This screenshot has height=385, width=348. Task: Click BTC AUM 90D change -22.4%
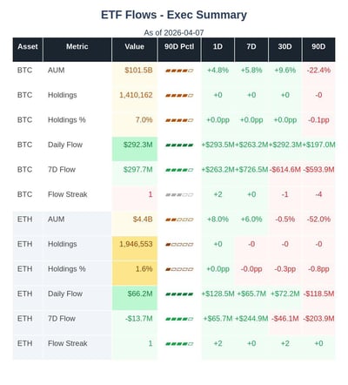(x=318, y=71)
